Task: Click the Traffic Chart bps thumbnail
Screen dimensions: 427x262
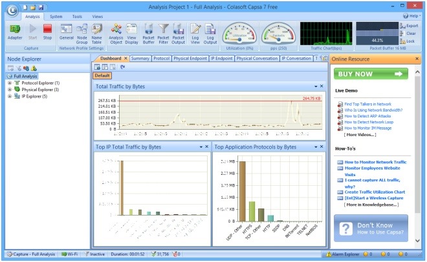Action: (x=326, y=34)
